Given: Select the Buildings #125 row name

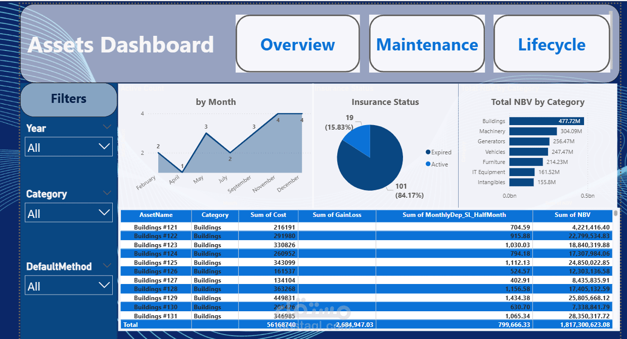Looking at the screenshot, I should click(156, 263).
